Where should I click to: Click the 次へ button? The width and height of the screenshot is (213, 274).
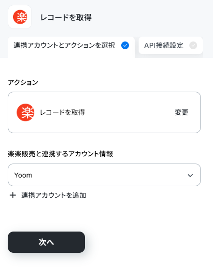pos(46,242)
